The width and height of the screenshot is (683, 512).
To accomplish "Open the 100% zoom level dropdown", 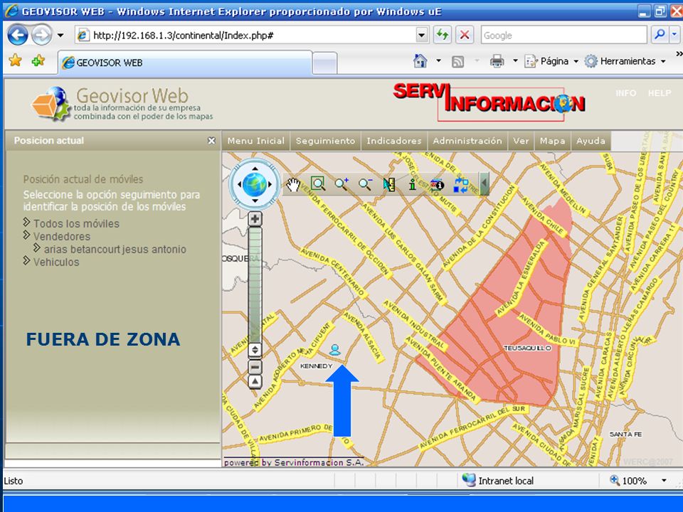I will 664,481.
